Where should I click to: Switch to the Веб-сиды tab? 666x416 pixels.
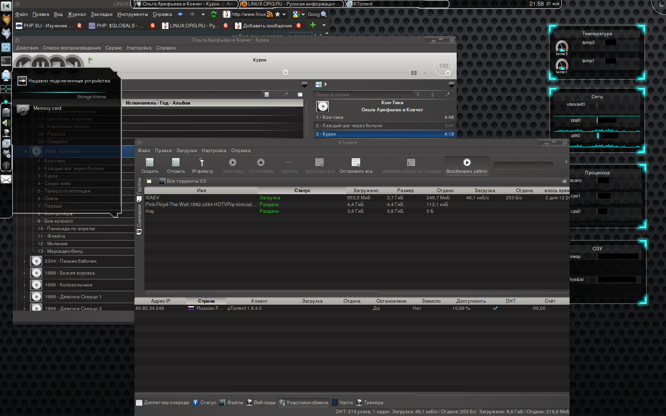click(261, 403)
